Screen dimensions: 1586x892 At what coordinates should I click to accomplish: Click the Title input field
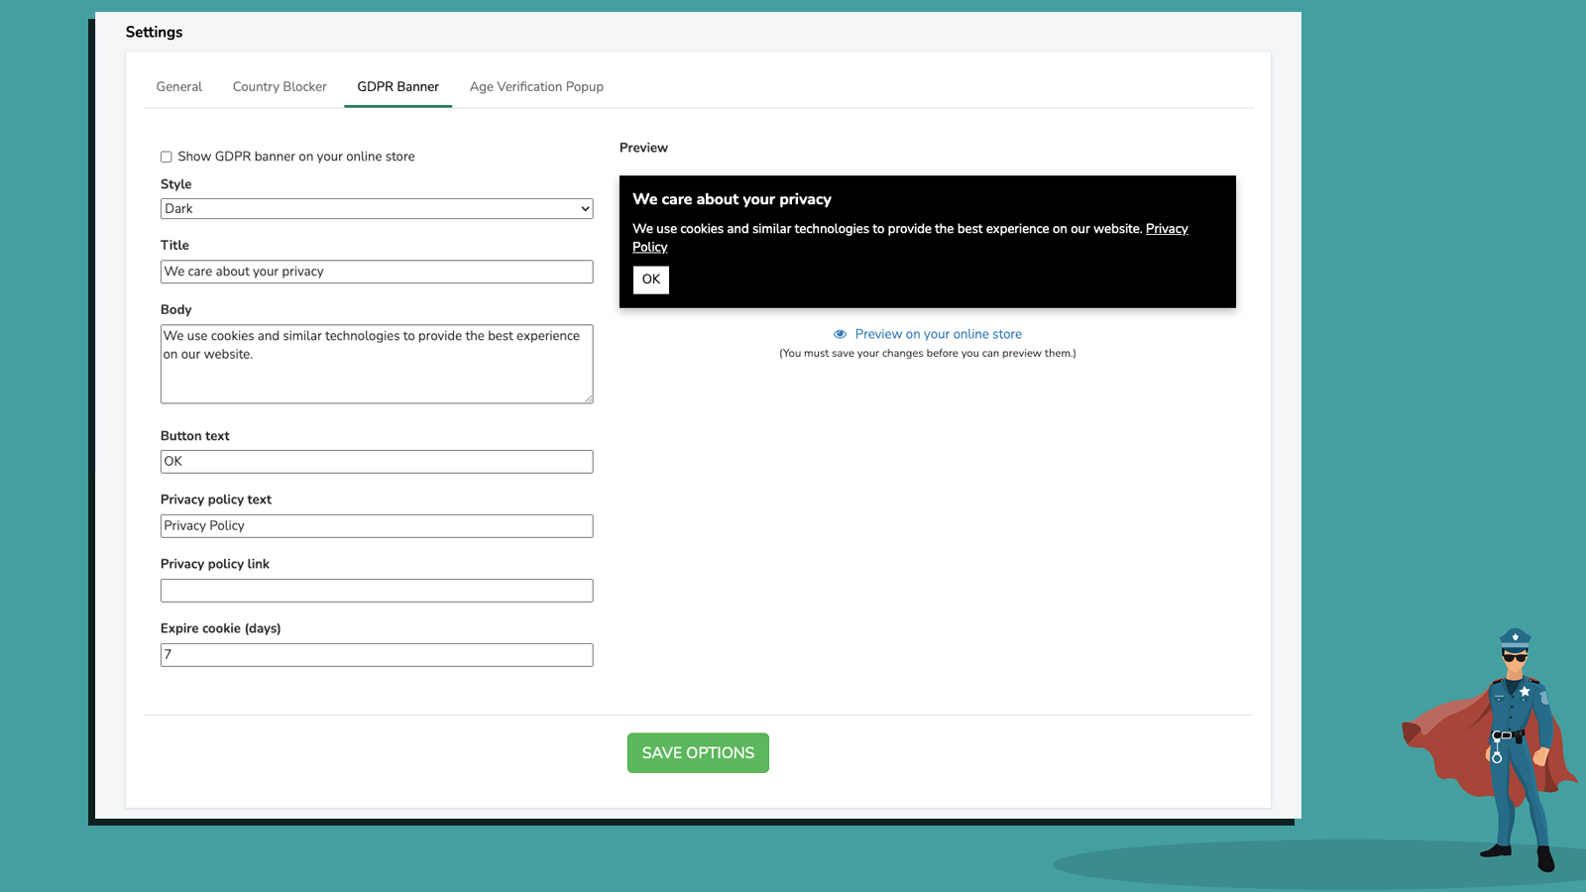point(377,271)
